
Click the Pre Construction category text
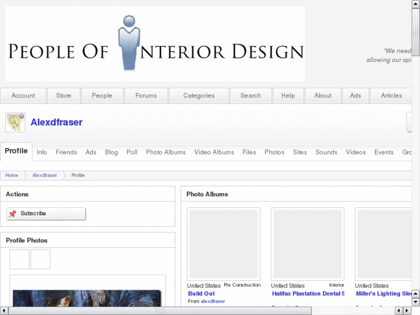coord(242,285)
